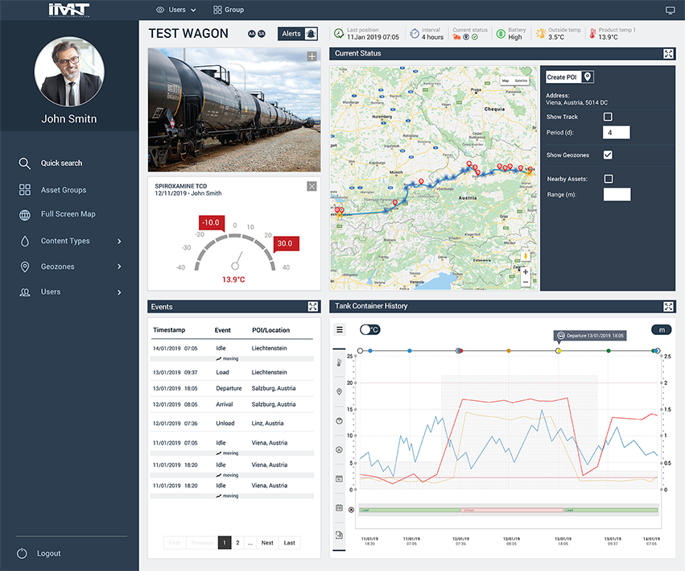685x571 pixels.
Task: Click the Range (m) input field
Action: coord(617,195)
